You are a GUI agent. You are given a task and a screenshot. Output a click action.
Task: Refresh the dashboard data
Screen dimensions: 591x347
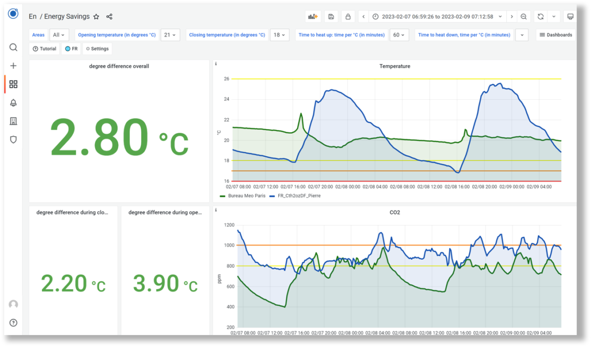540,16
